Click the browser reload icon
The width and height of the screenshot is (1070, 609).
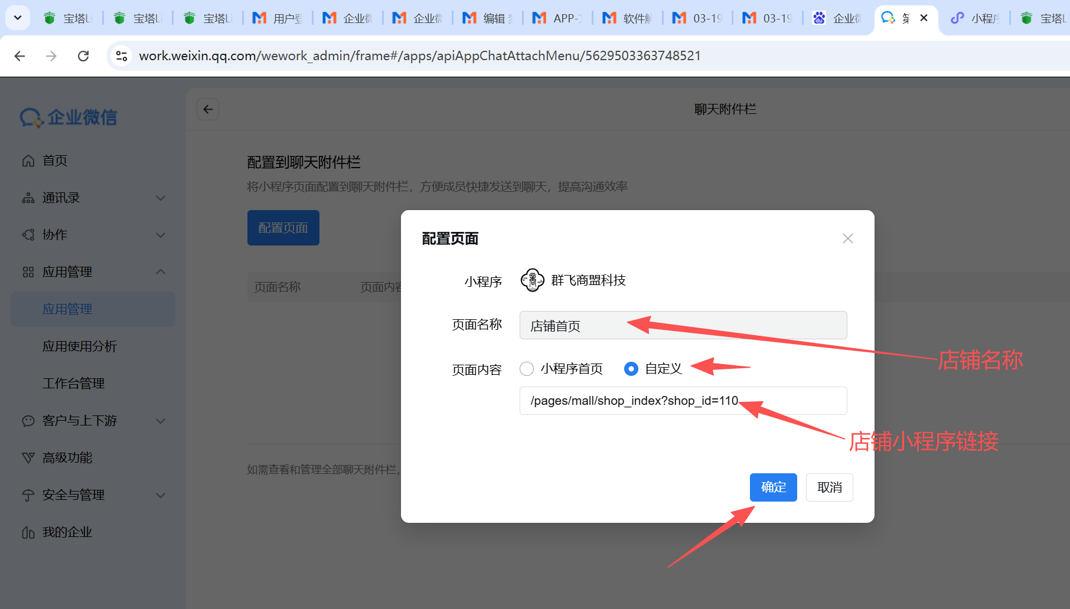tap(83, 55)
